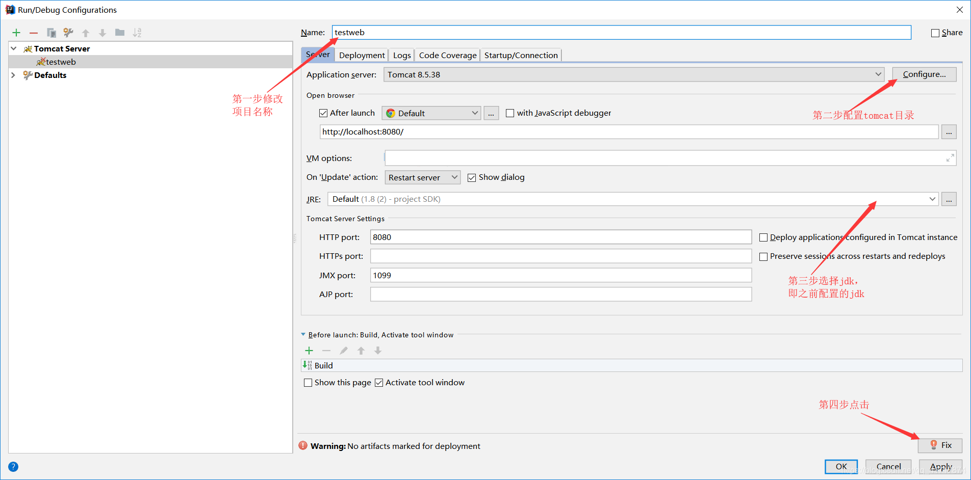Screen dimensions: 971x480
Task: Remove before-launch task minus icon
Action: (x=326, y=351)
